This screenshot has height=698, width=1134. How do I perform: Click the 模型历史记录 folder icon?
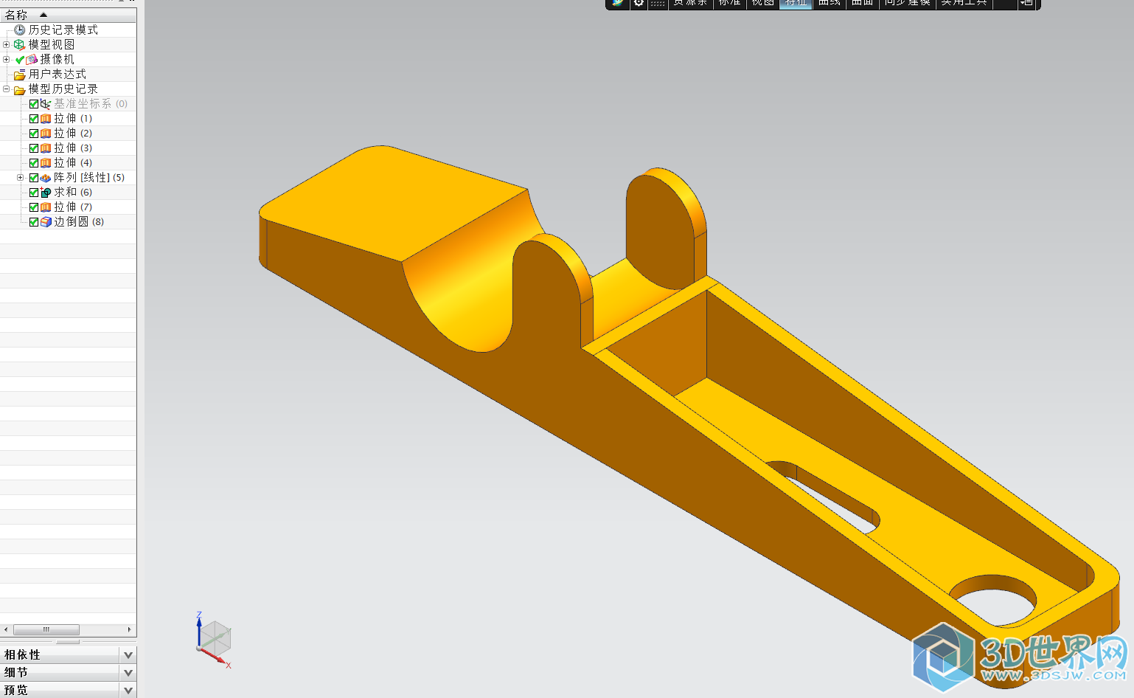tap(20, 89)
